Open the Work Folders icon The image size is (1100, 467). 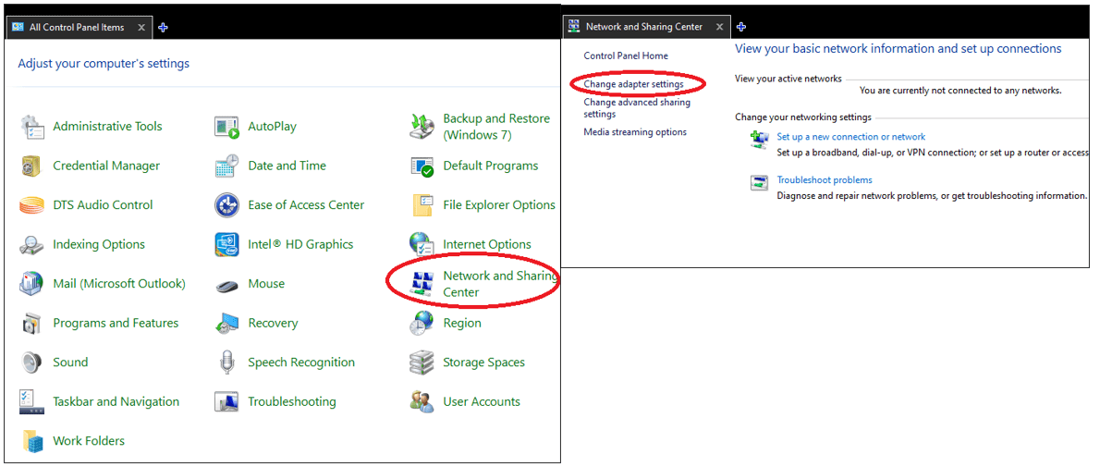pos(33,441)
